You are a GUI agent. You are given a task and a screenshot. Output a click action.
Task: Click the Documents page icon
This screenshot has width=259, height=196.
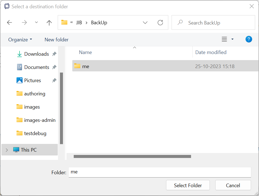tap(20, 67)
